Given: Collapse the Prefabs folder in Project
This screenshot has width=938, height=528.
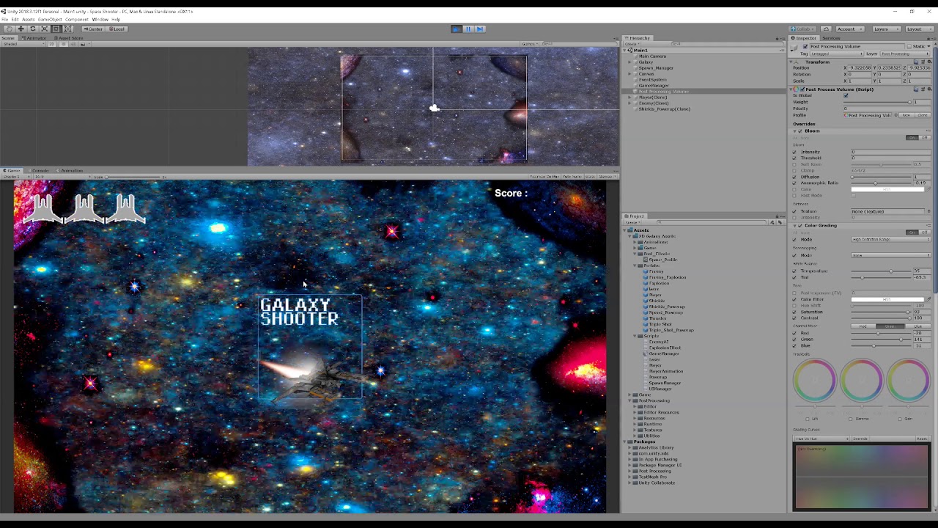Looking at the screenshot, I should (x=635, y=265).
